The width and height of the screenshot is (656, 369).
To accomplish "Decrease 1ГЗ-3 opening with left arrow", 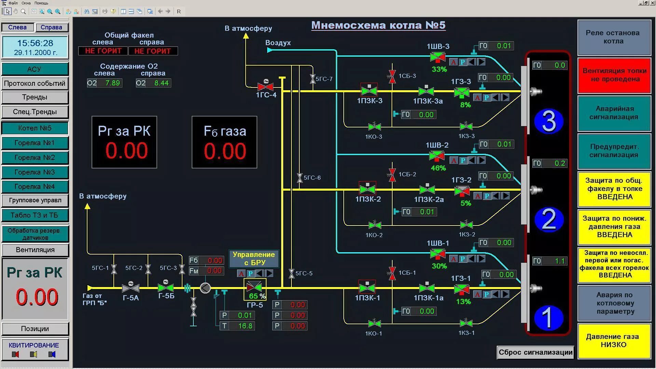I will pyautogui.click(x=496, y=98).
